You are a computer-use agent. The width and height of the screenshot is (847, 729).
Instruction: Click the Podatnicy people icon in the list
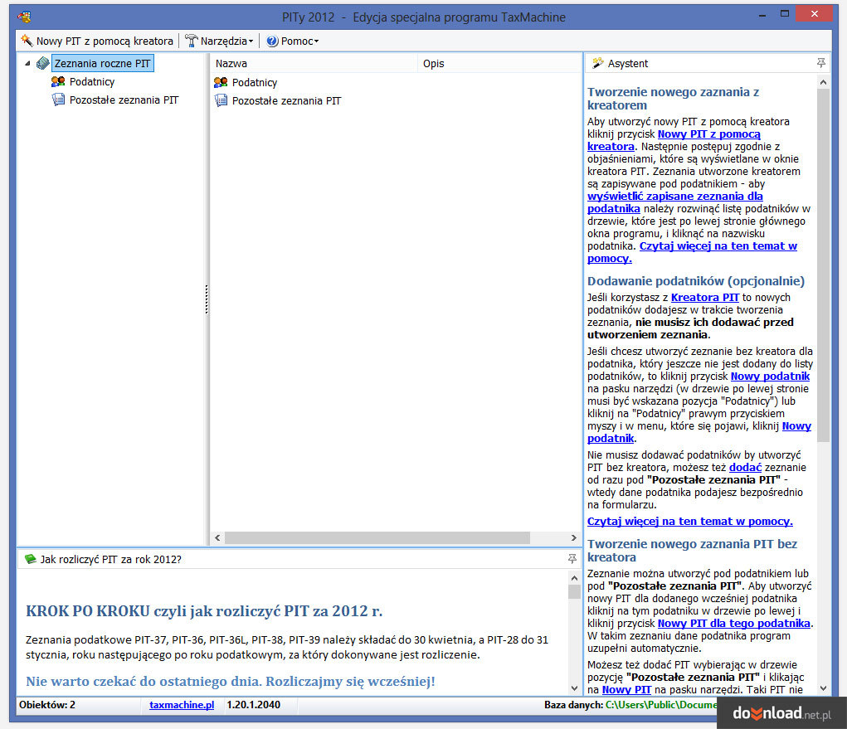221,82
